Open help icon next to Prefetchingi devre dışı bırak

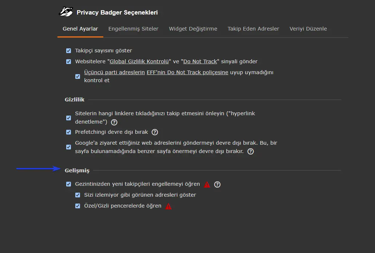pos(155,132)
